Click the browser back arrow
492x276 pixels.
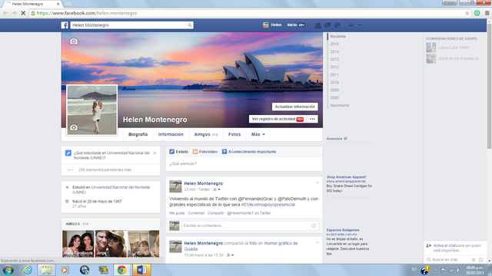tap(5, 13)
